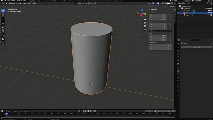Toggle lock on Scale Z

[170, 40]
